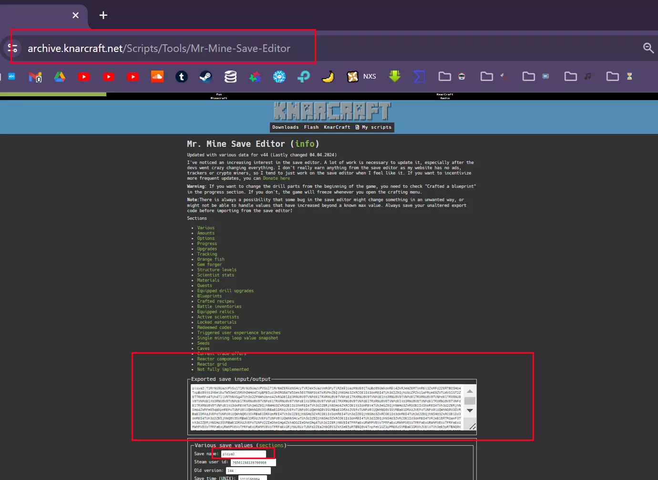658x480 pixels.
Task: Jump to the Redeemed codes section
Action: tap(215, 327)
